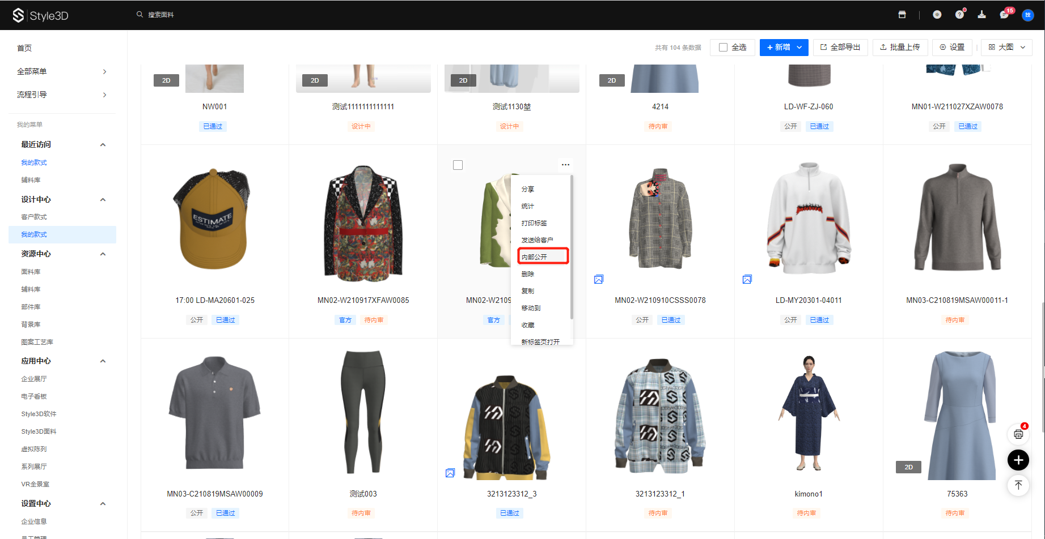Click the black floating plus button
1045x539 pixels.
pyautogui.click(x=1018, y=460)
